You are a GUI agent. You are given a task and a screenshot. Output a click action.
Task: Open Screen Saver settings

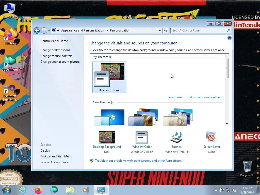pyautogui.click(x=212, y=142)
